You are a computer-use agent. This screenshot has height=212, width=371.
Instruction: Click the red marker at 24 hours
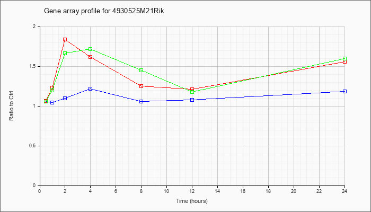pos(344,62)
